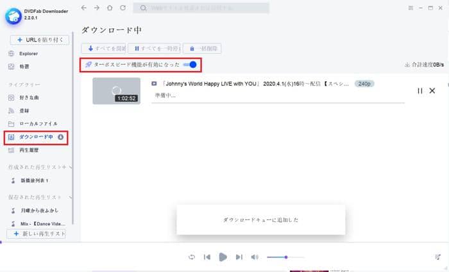Start playback with the play button
This screenshot has width=449, height=272.
223,257
